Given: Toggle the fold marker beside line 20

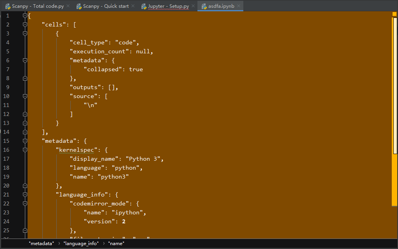Looking at the screenshot, I should click(x=25, y=186).
